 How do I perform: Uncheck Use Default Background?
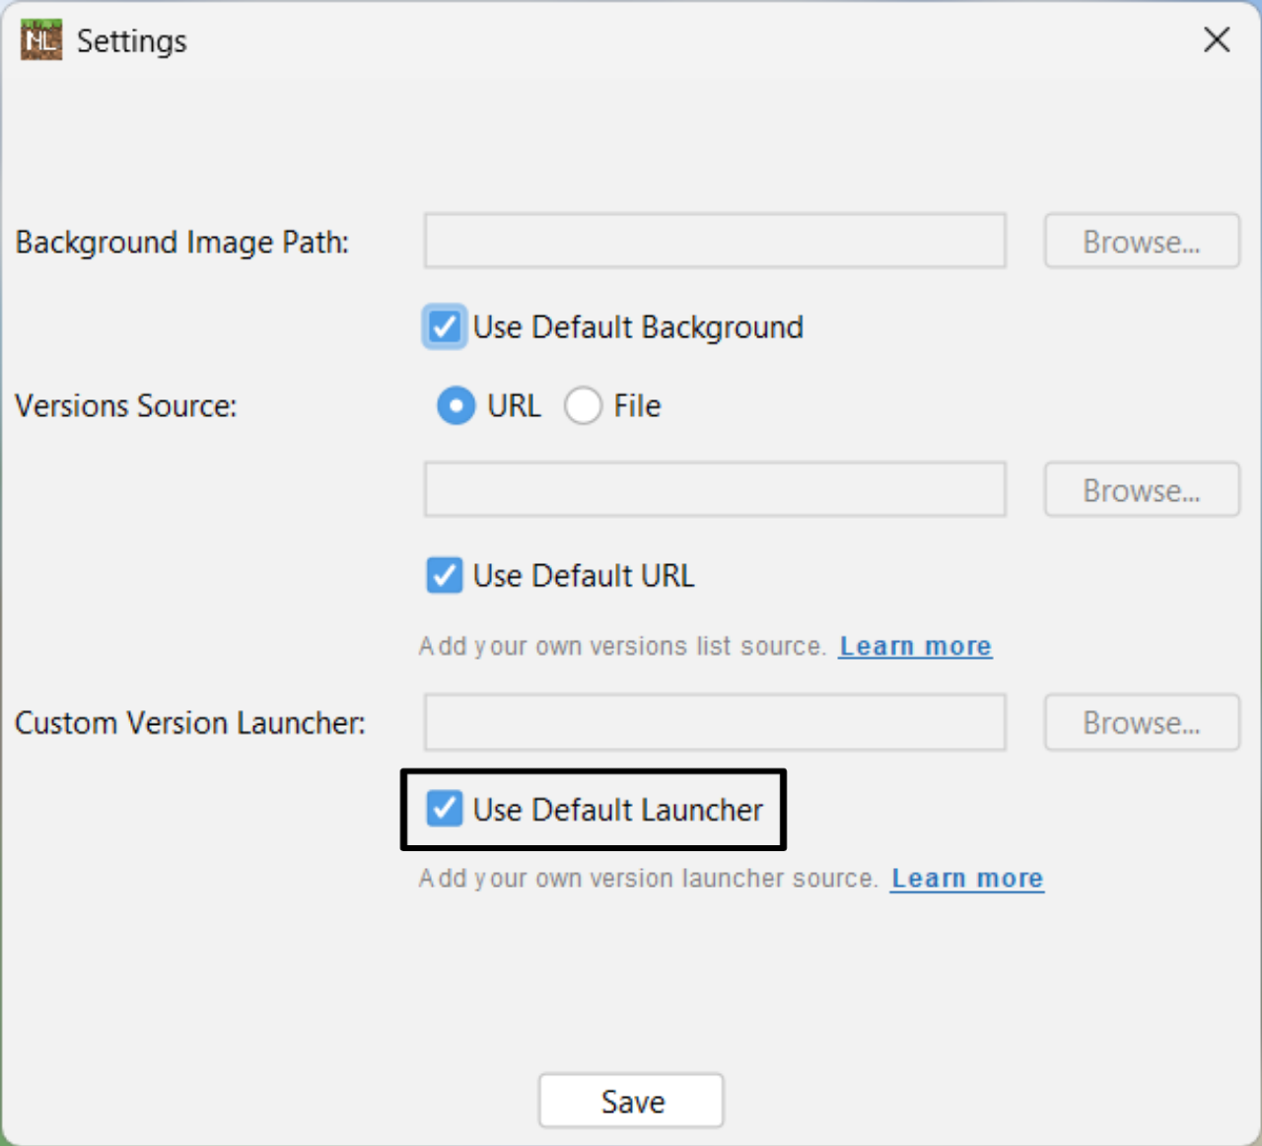click(445, 326)
